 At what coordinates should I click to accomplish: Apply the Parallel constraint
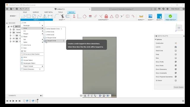pyautogui.click(x=96, y=16)
